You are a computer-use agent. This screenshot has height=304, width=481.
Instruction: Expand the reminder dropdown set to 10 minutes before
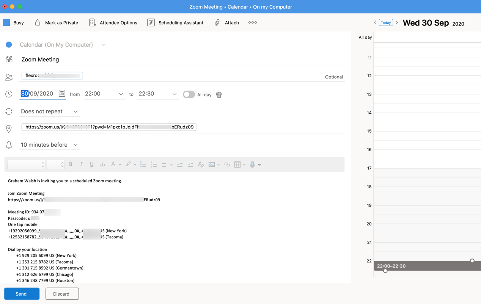coord(49,145)
